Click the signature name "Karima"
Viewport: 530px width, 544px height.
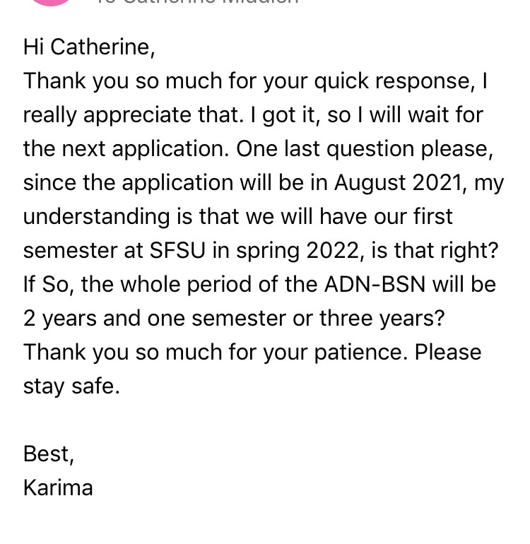[x=58, y=488]
